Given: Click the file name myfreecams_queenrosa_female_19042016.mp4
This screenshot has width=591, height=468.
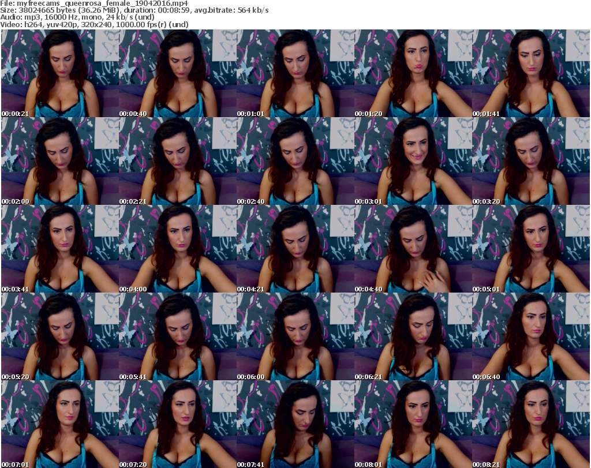Looking at the screenshot, I should tap(103, 3).
